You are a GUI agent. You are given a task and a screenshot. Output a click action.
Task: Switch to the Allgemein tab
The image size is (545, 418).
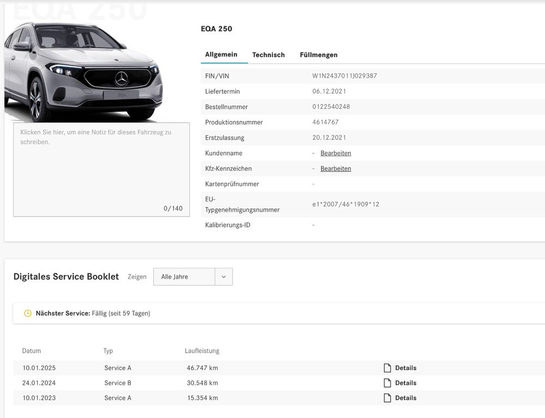(x=221, y=54)
